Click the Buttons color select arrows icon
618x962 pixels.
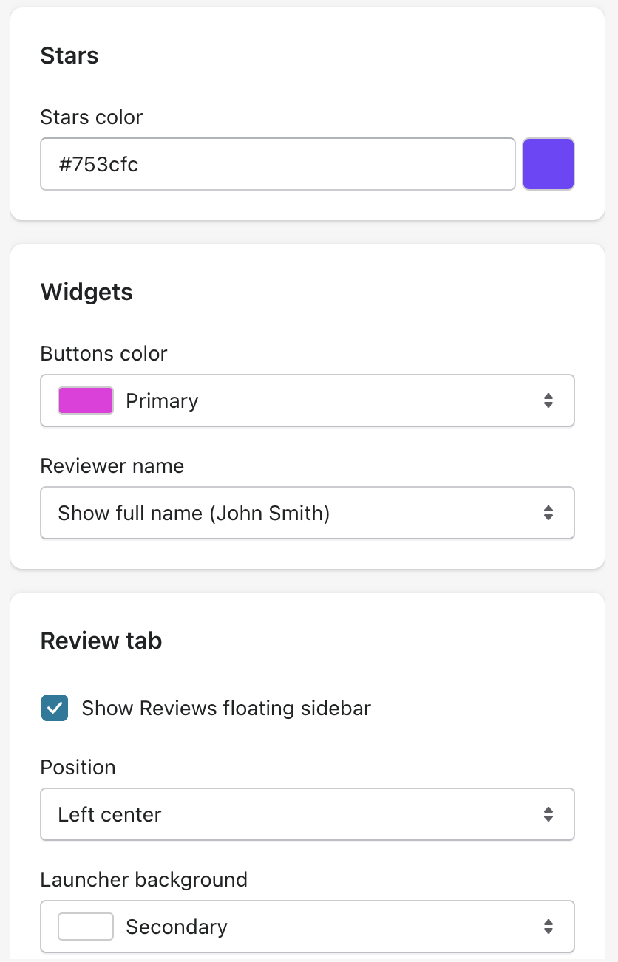[549, 400]
